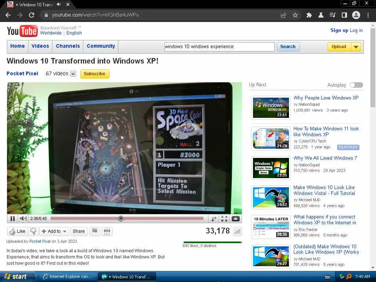
Task: Click the Pocket Pixel uploader link in description
Action: [x=40, y=241]
